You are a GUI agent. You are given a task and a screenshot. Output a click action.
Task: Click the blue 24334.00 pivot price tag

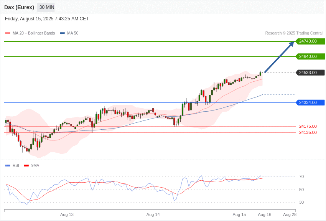point(310,102)
